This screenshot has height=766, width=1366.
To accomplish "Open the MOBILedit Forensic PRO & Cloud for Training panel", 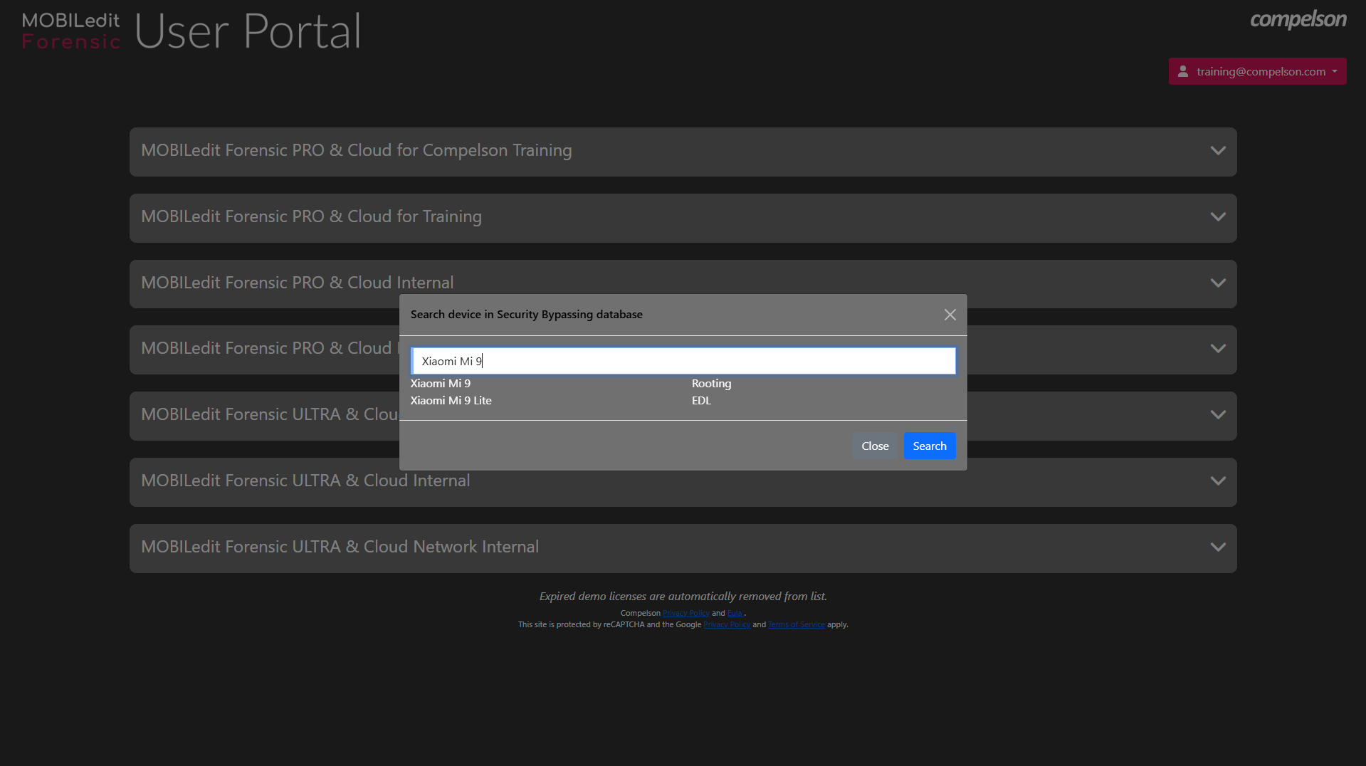I will [x=311, y=217].
